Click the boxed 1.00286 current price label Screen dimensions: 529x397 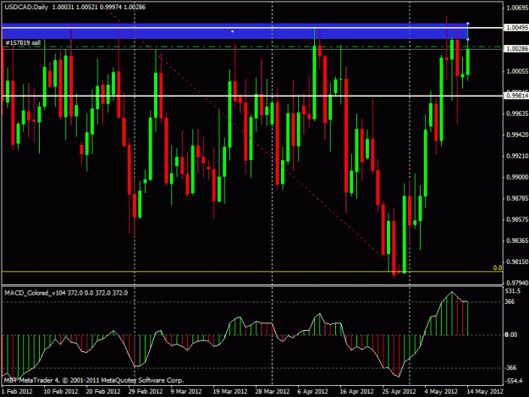click(516, 49)
